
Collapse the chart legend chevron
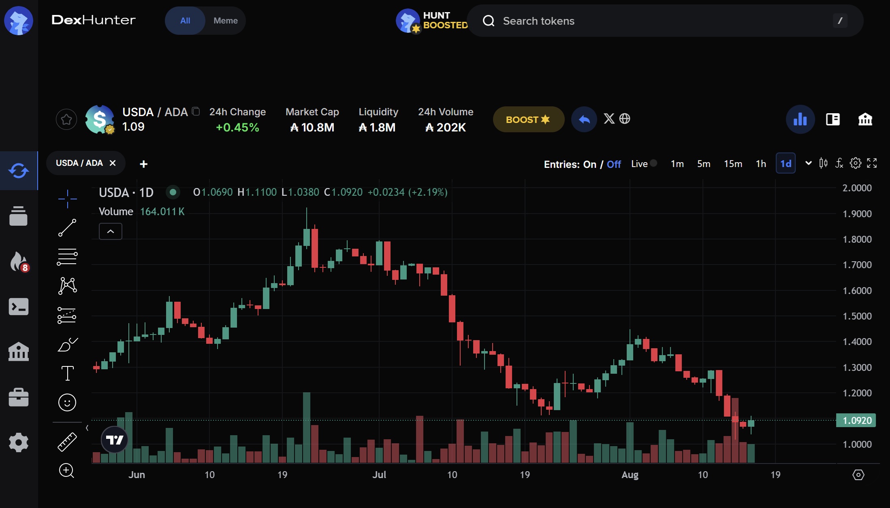click(111, 231)
